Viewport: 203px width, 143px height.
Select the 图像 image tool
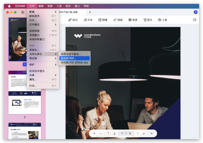103,20
